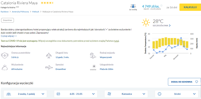This screenshot has height=99, width=201.
Task: Click the All Inclusive value
Action: 17,69
